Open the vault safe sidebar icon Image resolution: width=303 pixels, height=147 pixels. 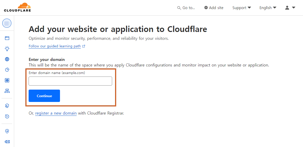pos(7,80)
